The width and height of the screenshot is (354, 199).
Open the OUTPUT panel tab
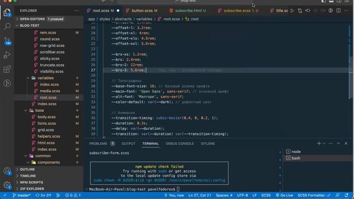click(x=128, y=144)
